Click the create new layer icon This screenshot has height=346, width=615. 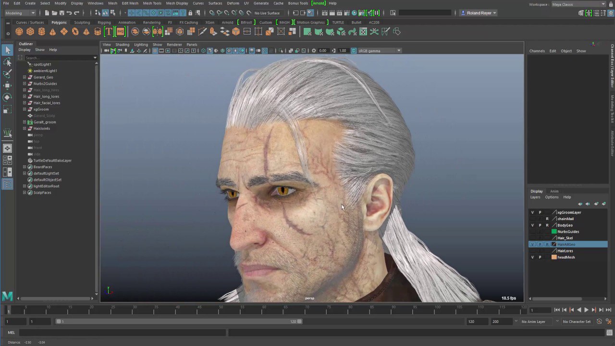tap(596, 204)
